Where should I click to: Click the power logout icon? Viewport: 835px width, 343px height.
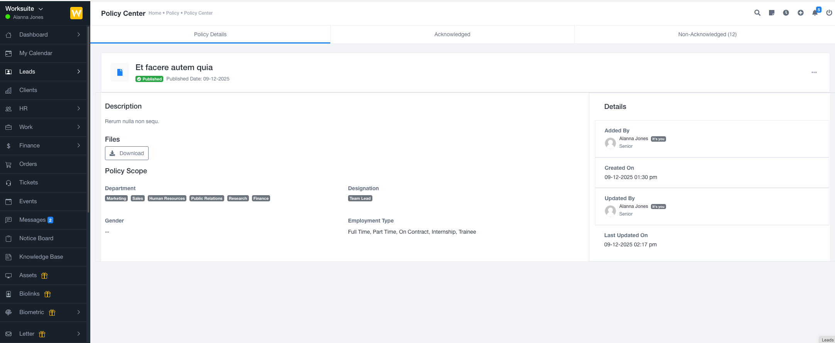[829, 13]
